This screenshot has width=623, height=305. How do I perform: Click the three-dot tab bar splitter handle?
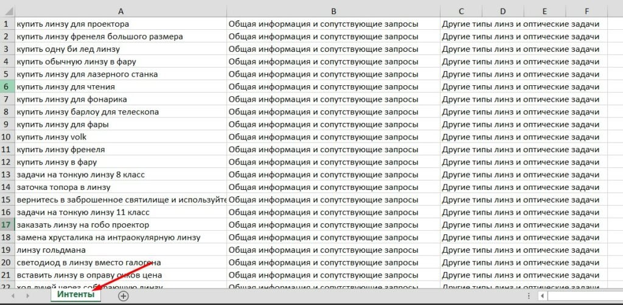pyautogui.click(x=529, y=296)
